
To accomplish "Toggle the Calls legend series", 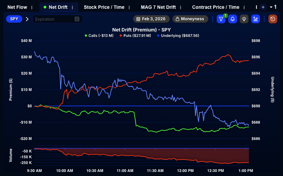I will 99,36.
